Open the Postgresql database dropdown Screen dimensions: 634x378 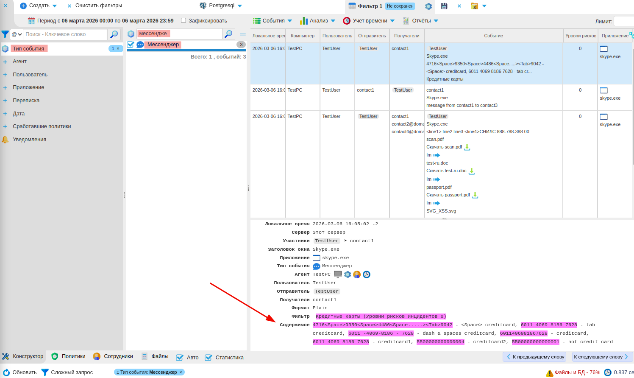[x=240, y=6]
